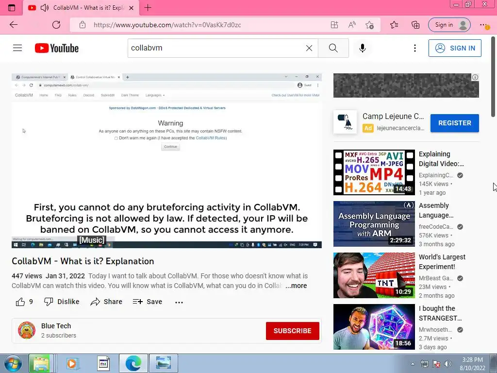Open the apps available icon in the address bar
497x373 pixels.
334,25
